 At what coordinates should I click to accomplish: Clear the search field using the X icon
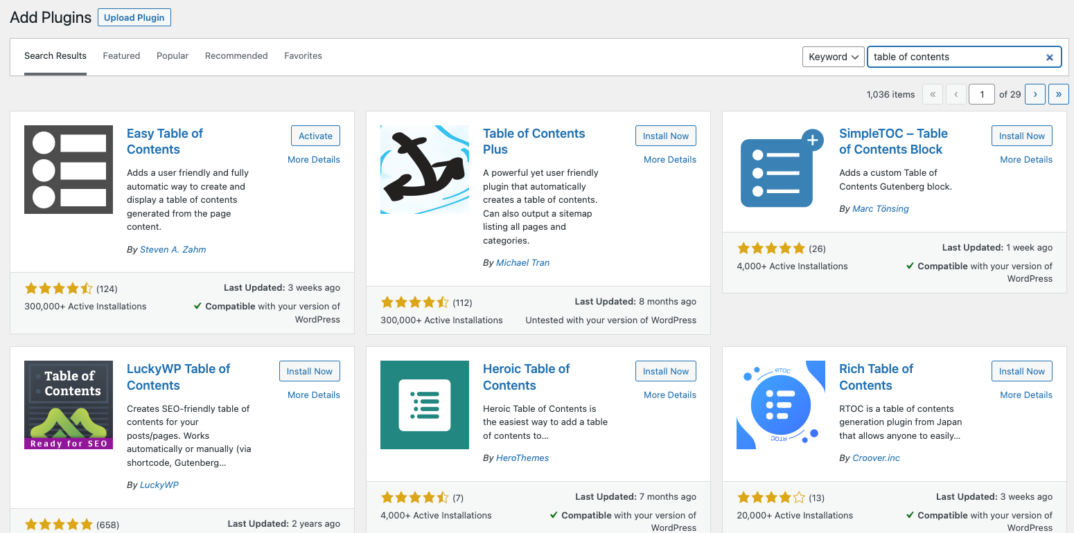pos(1049,57)
